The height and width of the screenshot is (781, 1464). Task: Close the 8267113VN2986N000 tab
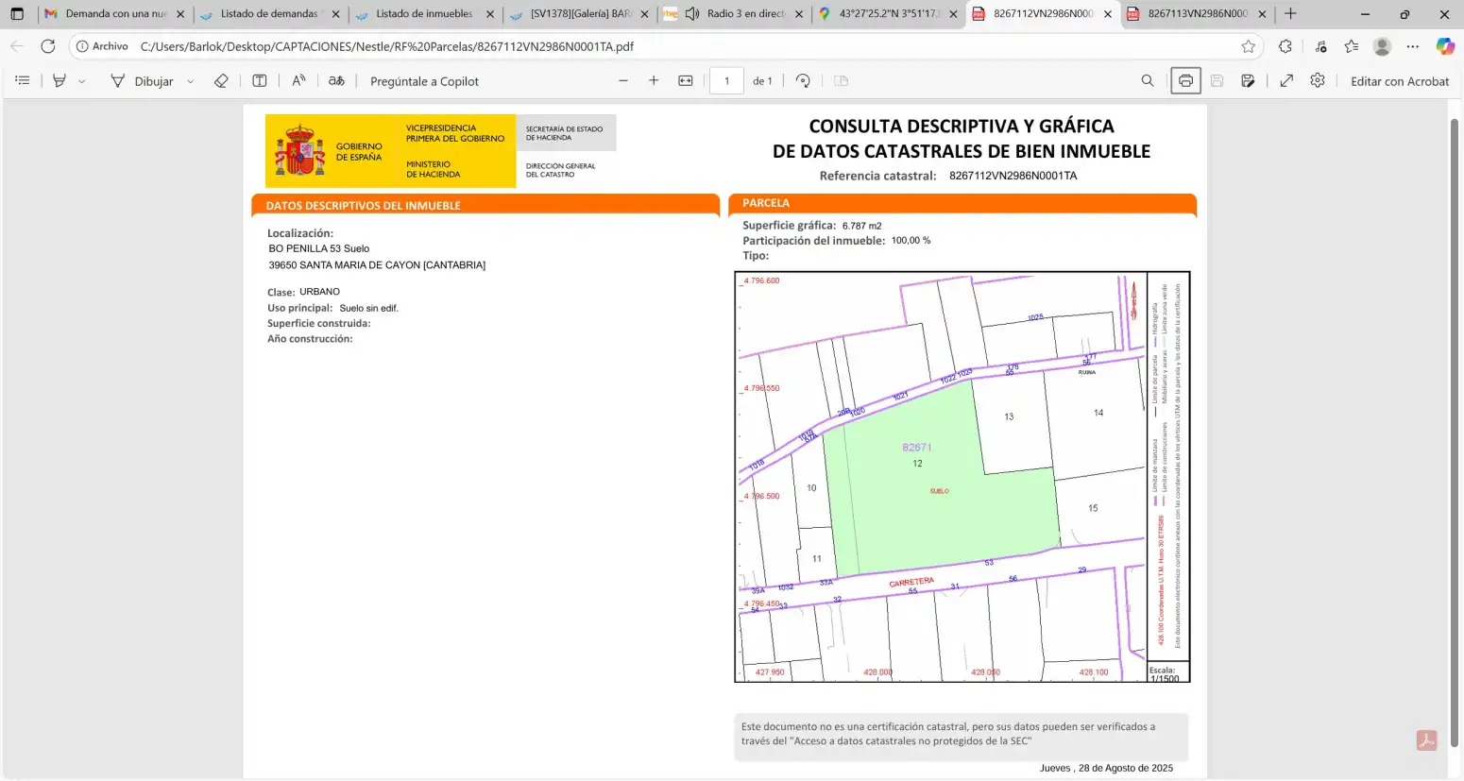coord(1262,14)
